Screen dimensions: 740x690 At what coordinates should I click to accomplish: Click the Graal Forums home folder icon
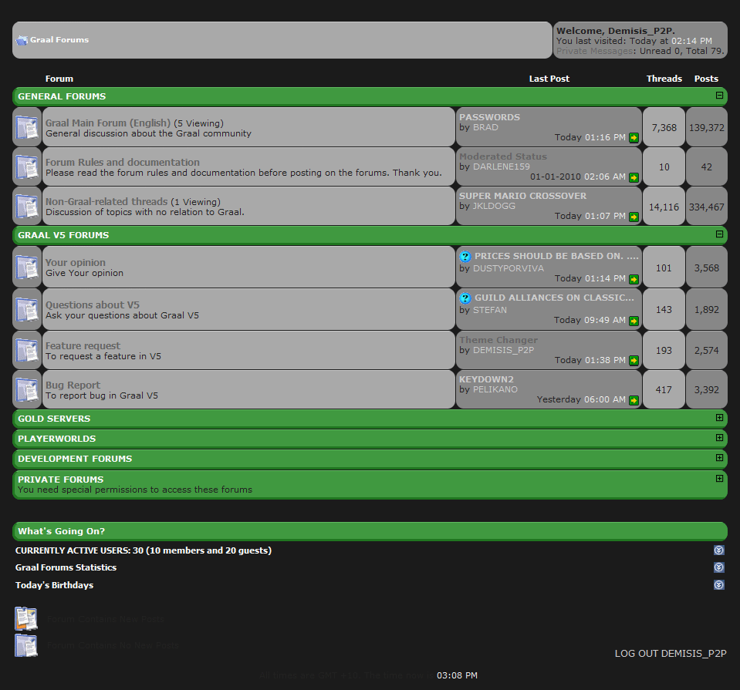click(x=22, y=41)
